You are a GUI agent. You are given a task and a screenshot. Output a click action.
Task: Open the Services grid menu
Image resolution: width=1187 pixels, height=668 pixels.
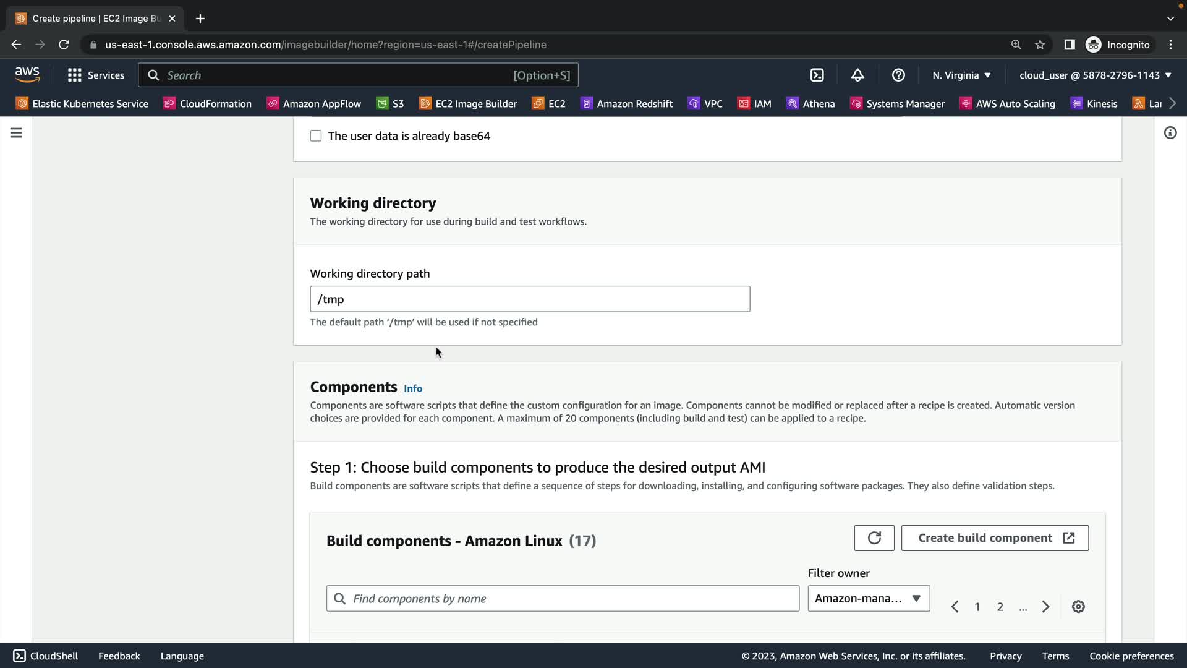96,75
